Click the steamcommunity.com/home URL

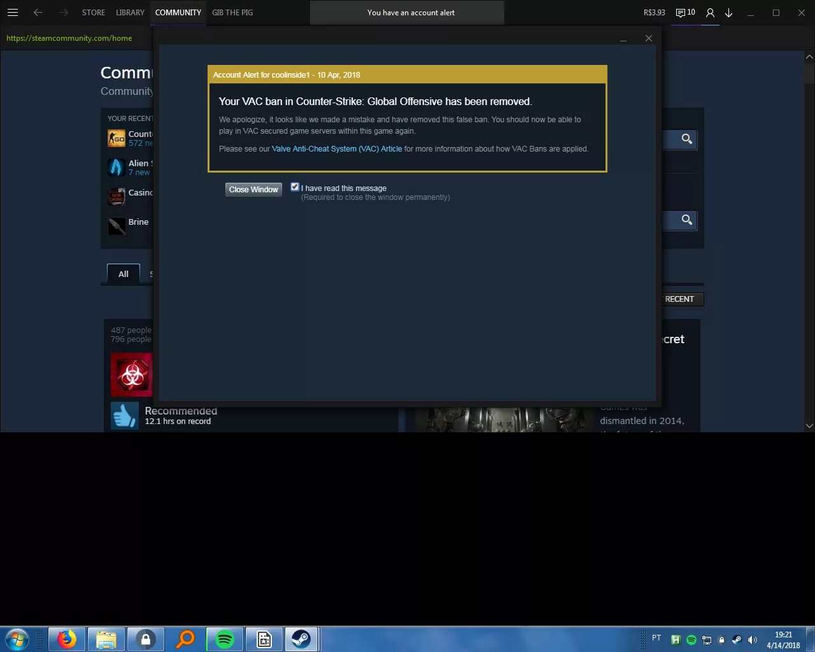coord(69,38)
